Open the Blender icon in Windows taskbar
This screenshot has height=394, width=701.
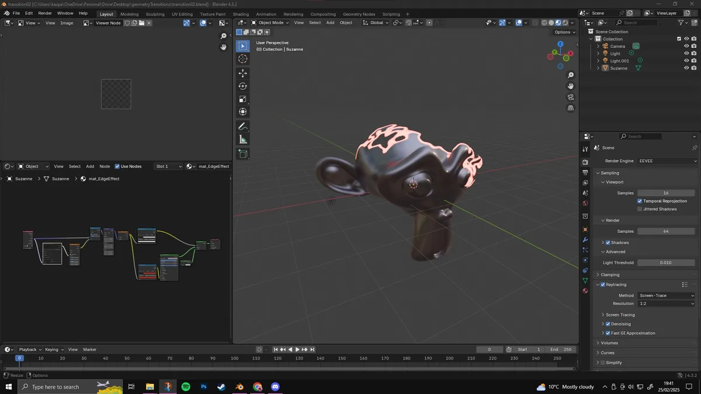coord(239,386)
